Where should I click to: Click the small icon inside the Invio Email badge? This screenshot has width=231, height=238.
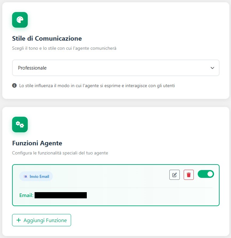point(26,176)
